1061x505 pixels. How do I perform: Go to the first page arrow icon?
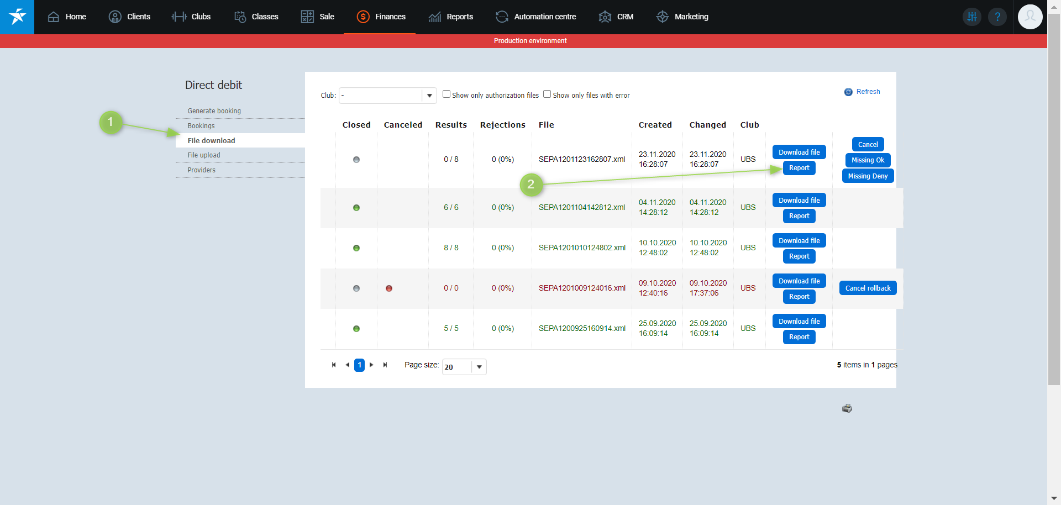334,365
